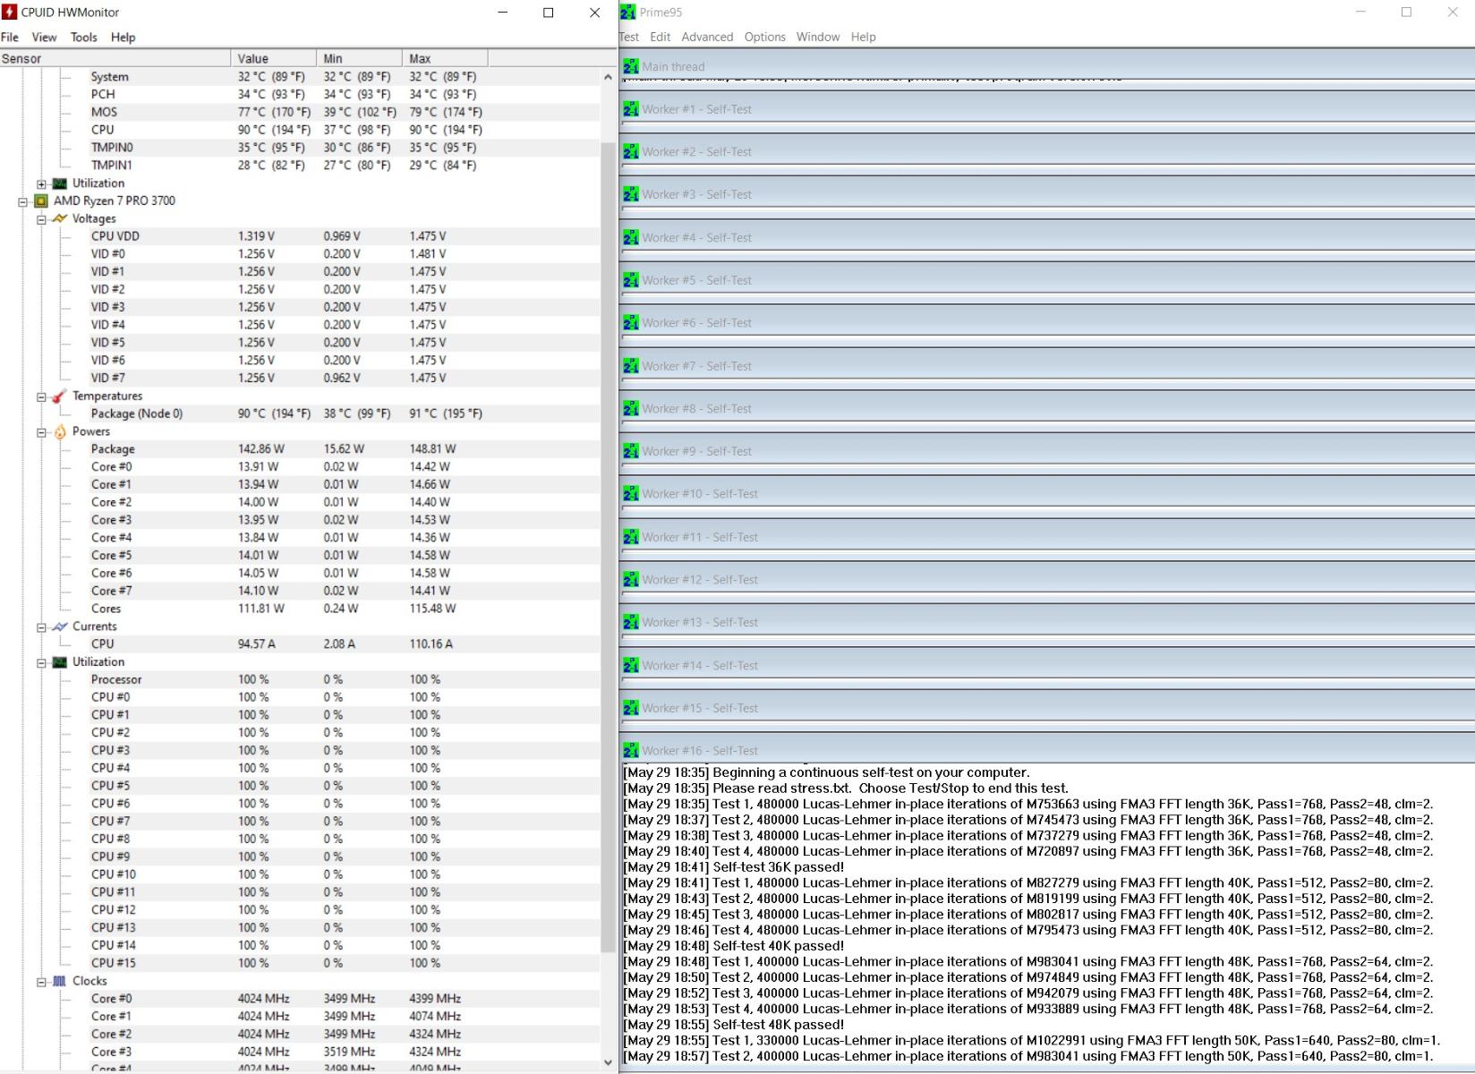Viewport: 1475px width, 1074px height.
Task: Click the Worker #6 window icon
Action: click(631, 323)
